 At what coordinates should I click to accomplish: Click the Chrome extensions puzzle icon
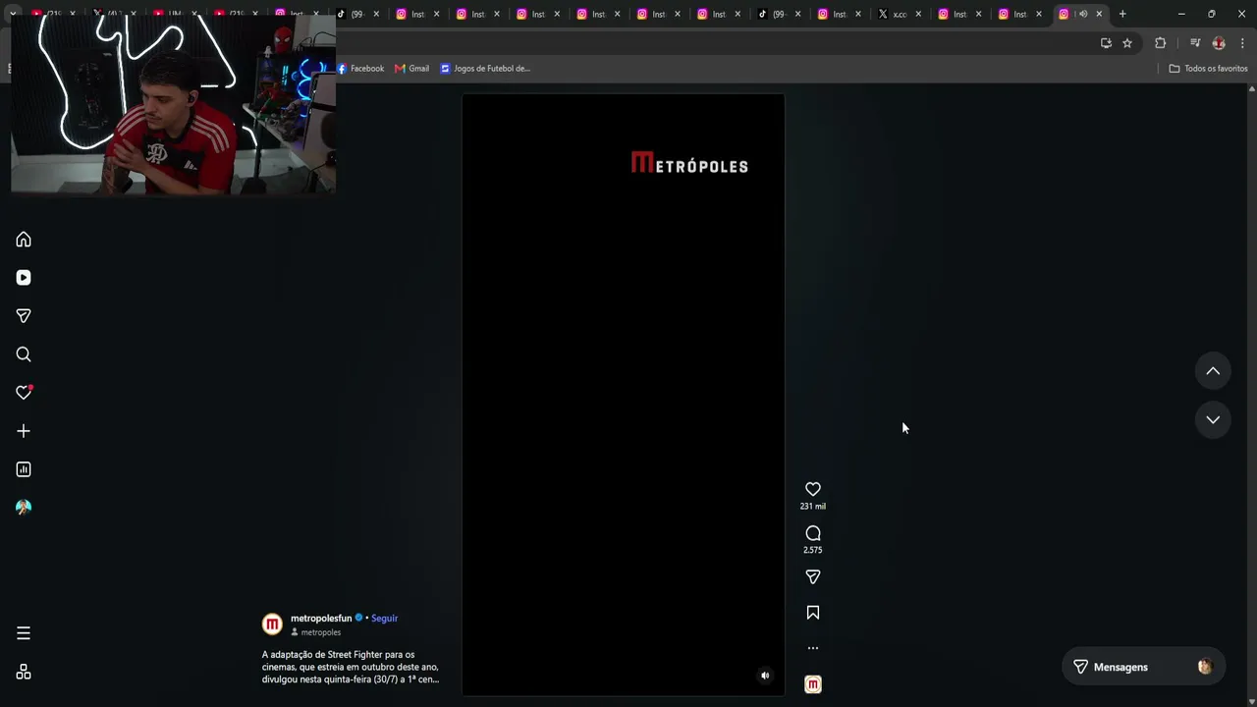pos(1160,43)
